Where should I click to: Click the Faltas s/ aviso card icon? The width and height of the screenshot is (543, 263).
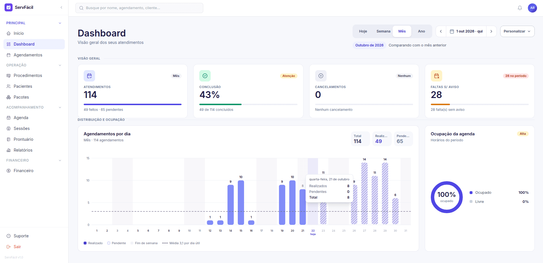(x=437, y=76)
